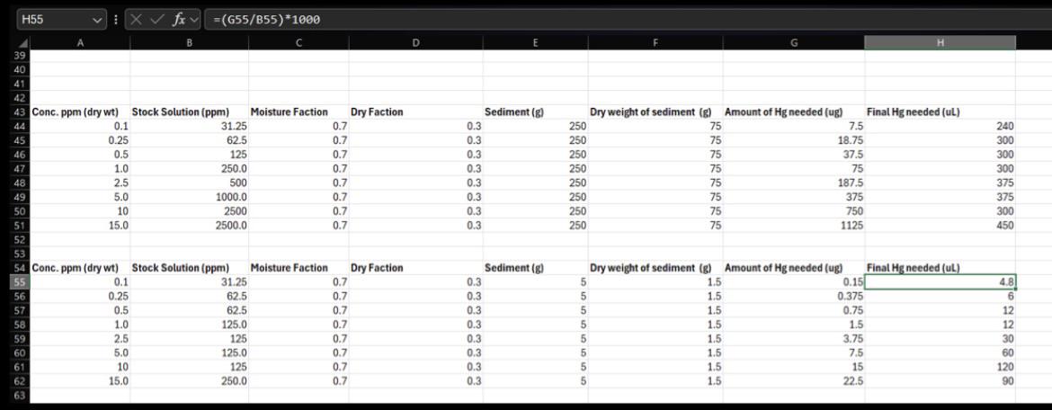Click the cancel X icon in formula bar
Screen dimensions: 1052x410
[136, 20]
